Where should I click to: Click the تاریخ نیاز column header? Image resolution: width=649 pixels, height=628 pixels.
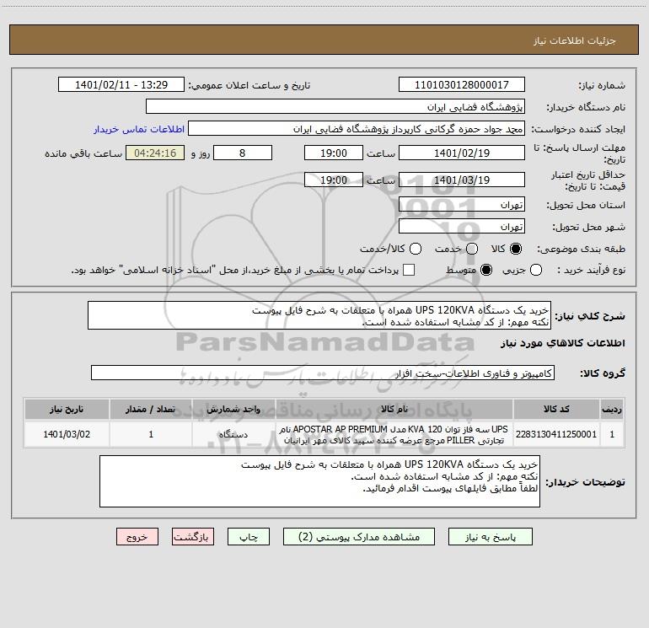pos(67,409)
